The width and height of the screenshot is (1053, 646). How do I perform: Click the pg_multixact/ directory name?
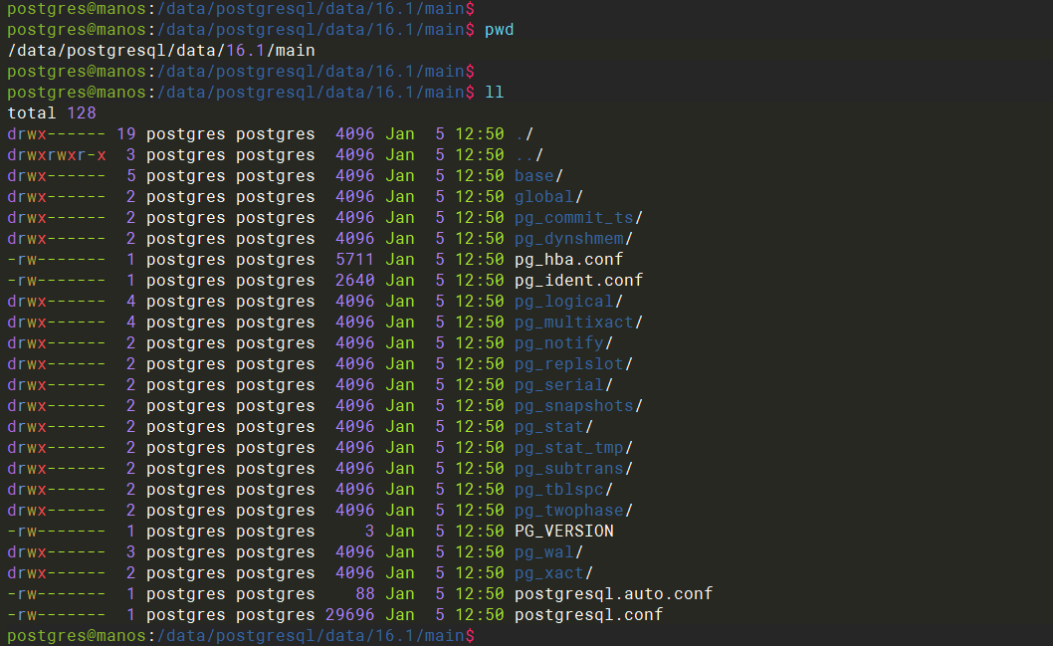click(x=578, y=323)
